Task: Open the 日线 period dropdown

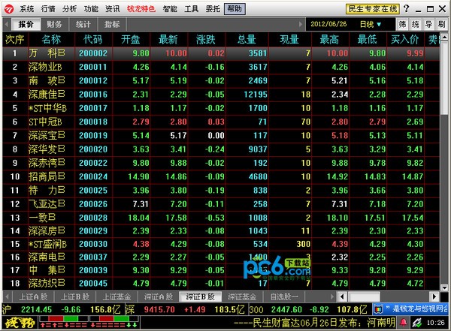Action: (371, 25)
